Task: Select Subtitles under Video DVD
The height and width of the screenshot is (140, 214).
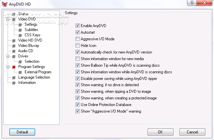Action: point(31,30)
